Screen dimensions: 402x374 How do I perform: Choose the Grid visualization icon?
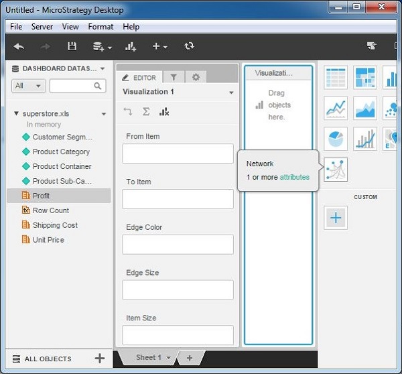coord(336,77)
